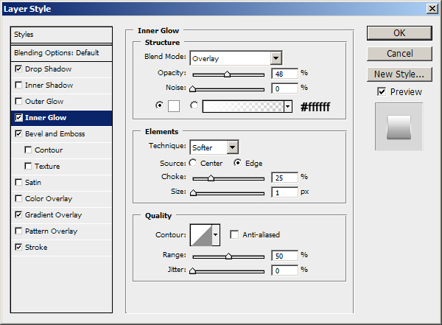Image resolution: width=442 pixels, height=325 pixels.
Task: Click the Opacity value field
Action: pyautogui.click(x=284, y=74)
